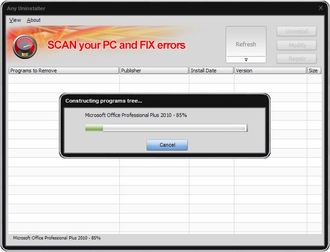The width and height of the screenshot is (330, 252).
Task: Click the red speedometer gauge icon
Action: [25, 47]
